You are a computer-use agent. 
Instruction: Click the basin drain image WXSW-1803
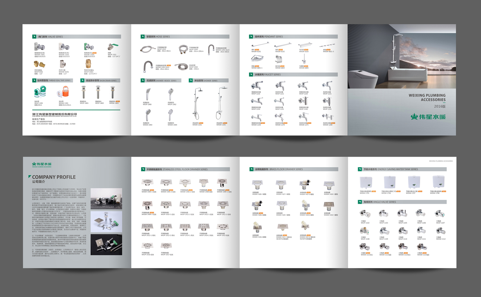coord(113,92)
